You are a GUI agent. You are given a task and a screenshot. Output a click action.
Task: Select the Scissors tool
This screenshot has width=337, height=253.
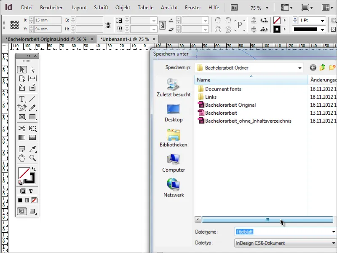pyautogui.click(x=22, y=129)
